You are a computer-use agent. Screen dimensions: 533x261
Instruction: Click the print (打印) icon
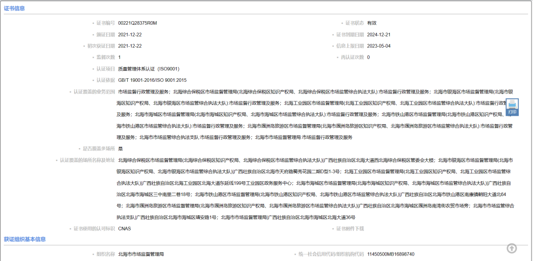click(512, 107)
